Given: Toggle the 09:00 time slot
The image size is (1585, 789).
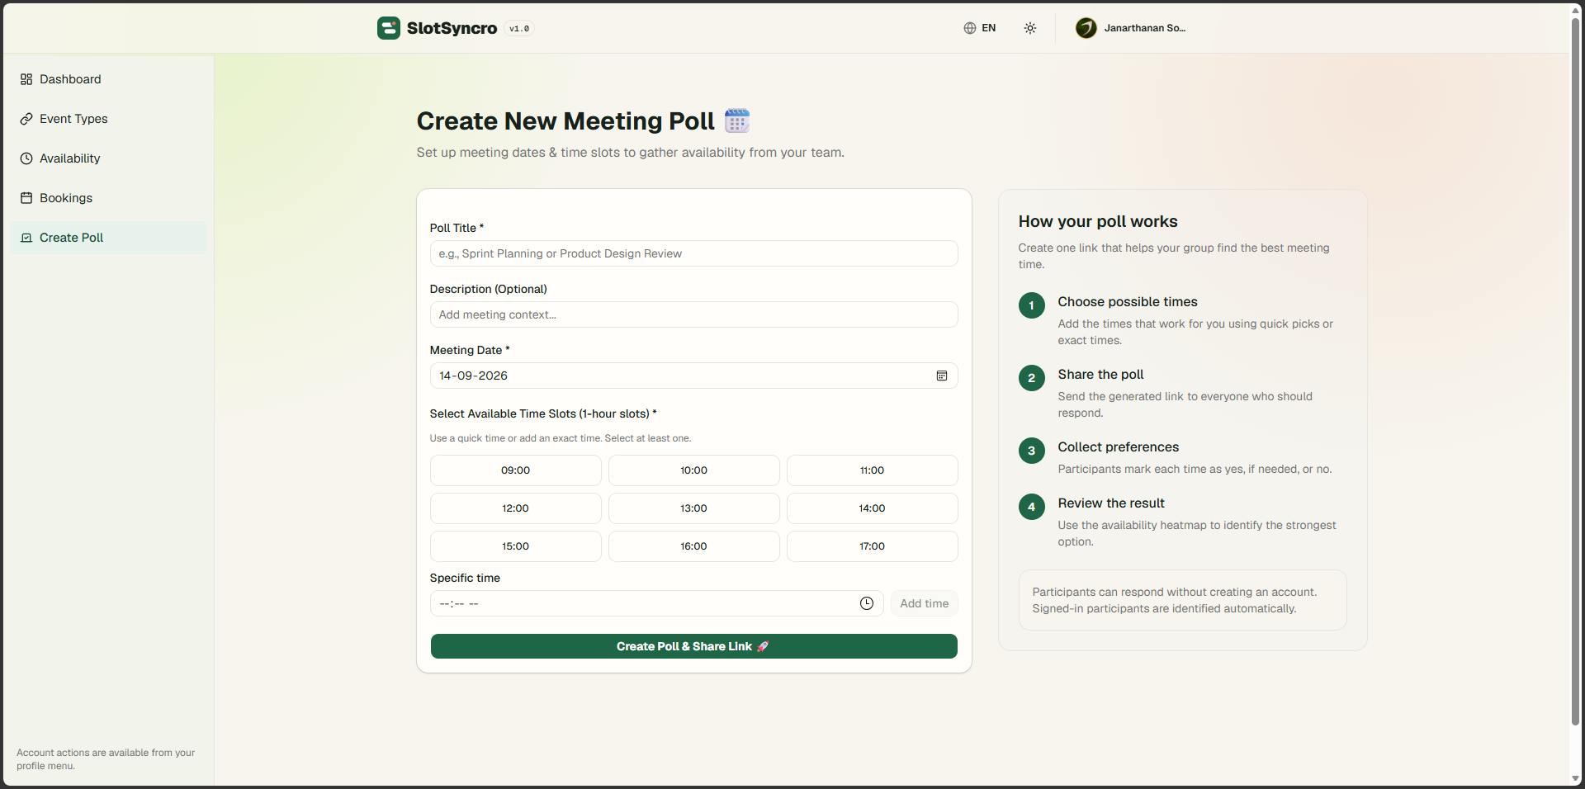Looking at the screenshot, I should point(516,470).
